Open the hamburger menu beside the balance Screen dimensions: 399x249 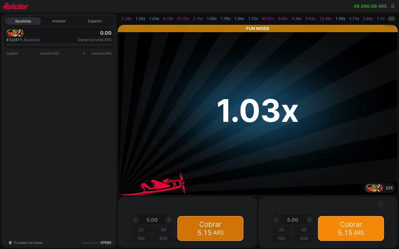[393, 6]
